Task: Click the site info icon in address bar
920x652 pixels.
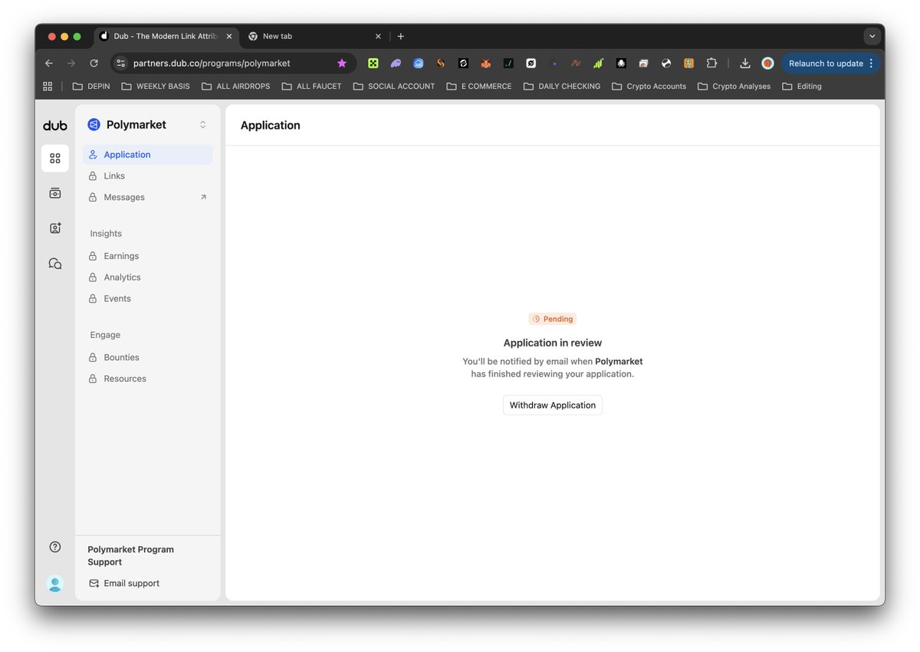Action: tap(120, 64)
